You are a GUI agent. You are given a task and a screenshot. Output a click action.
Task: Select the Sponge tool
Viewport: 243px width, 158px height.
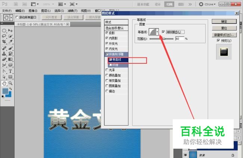(10, 65)
